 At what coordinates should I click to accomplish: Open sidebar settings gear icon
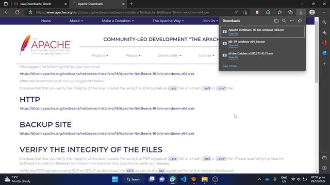(324, 168)
